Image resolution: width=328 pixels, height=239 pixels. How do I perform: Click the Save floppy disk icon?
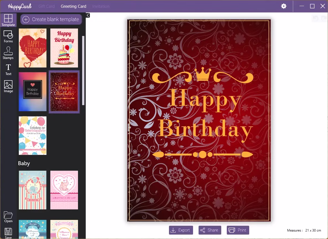point(8,233)
